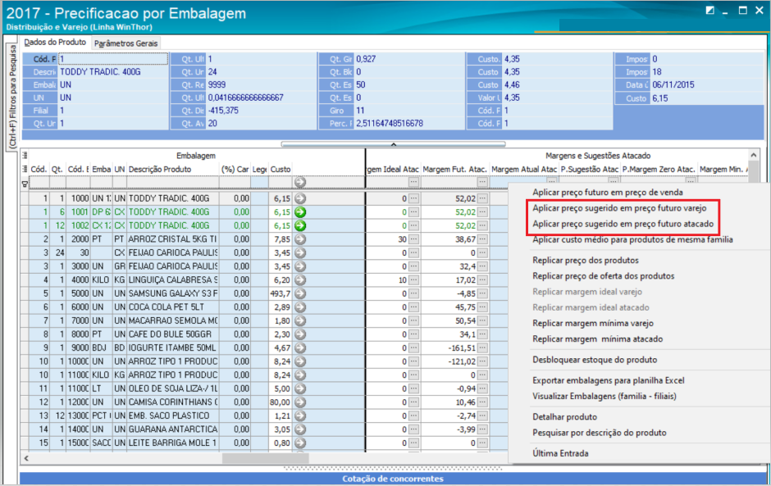
Task: Choose Aplicar preço sugerido em preço futuro varejo
Action: (x=619, y=208)
